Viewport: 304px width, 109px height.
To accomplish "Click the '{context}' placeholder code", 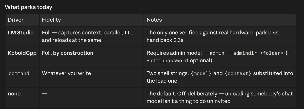I will 238,74.
